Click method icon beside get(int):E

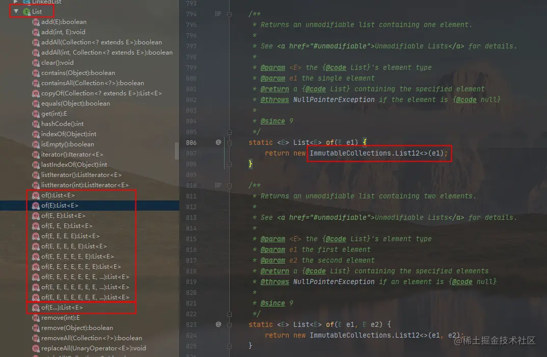point(36,114)
